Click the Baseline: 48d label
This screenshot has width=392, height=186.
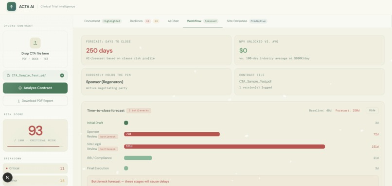click(x=320, y=110)
